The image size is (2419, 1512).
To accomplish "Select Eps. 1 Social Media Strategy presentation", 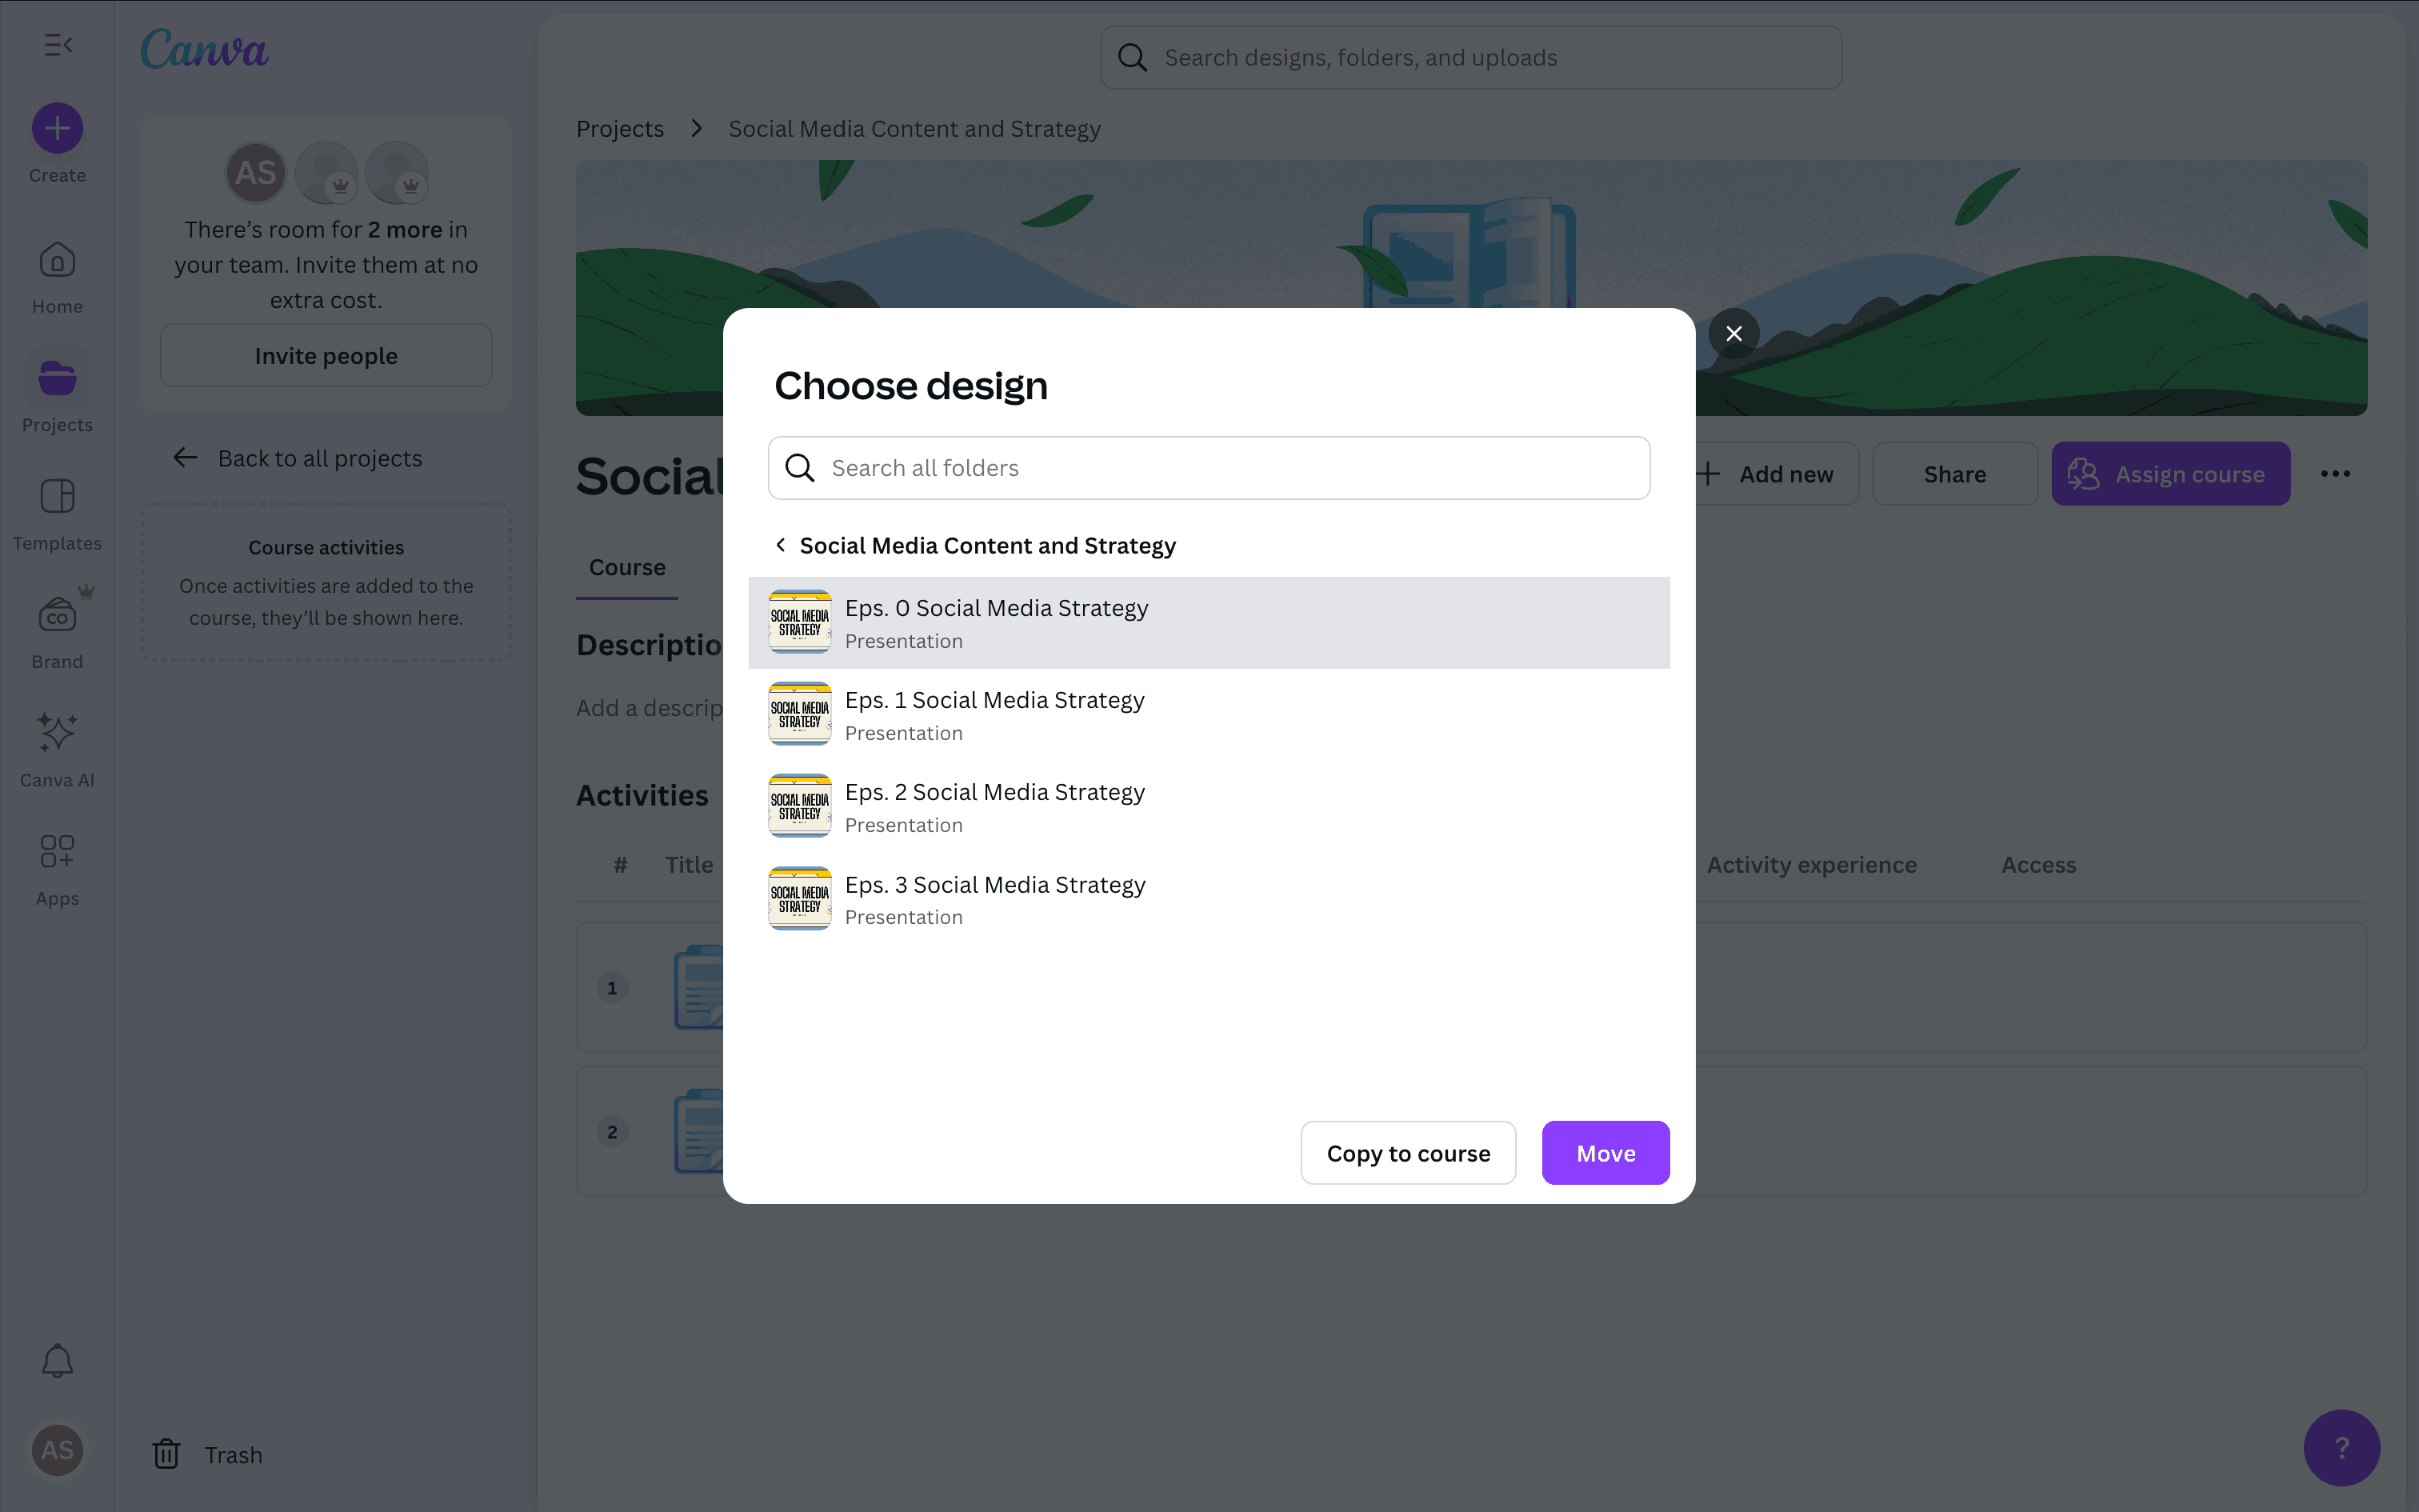I will (994, 714).
